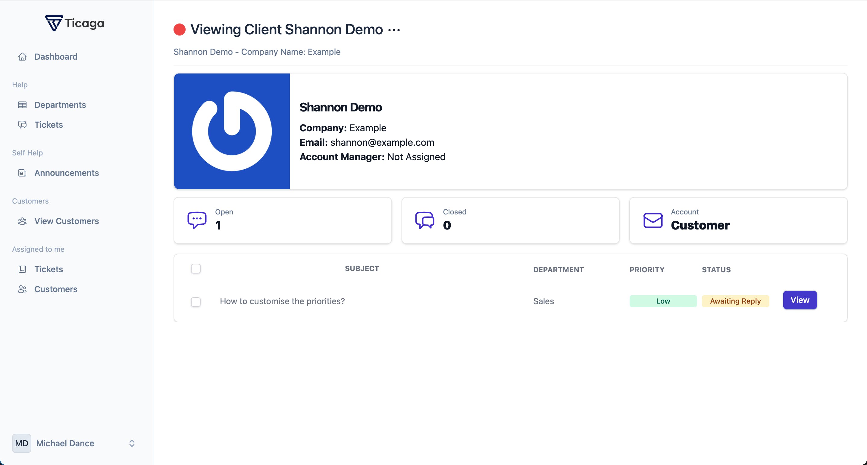
Task: Open the three-dots client options menu
Action: click(394, 30)
